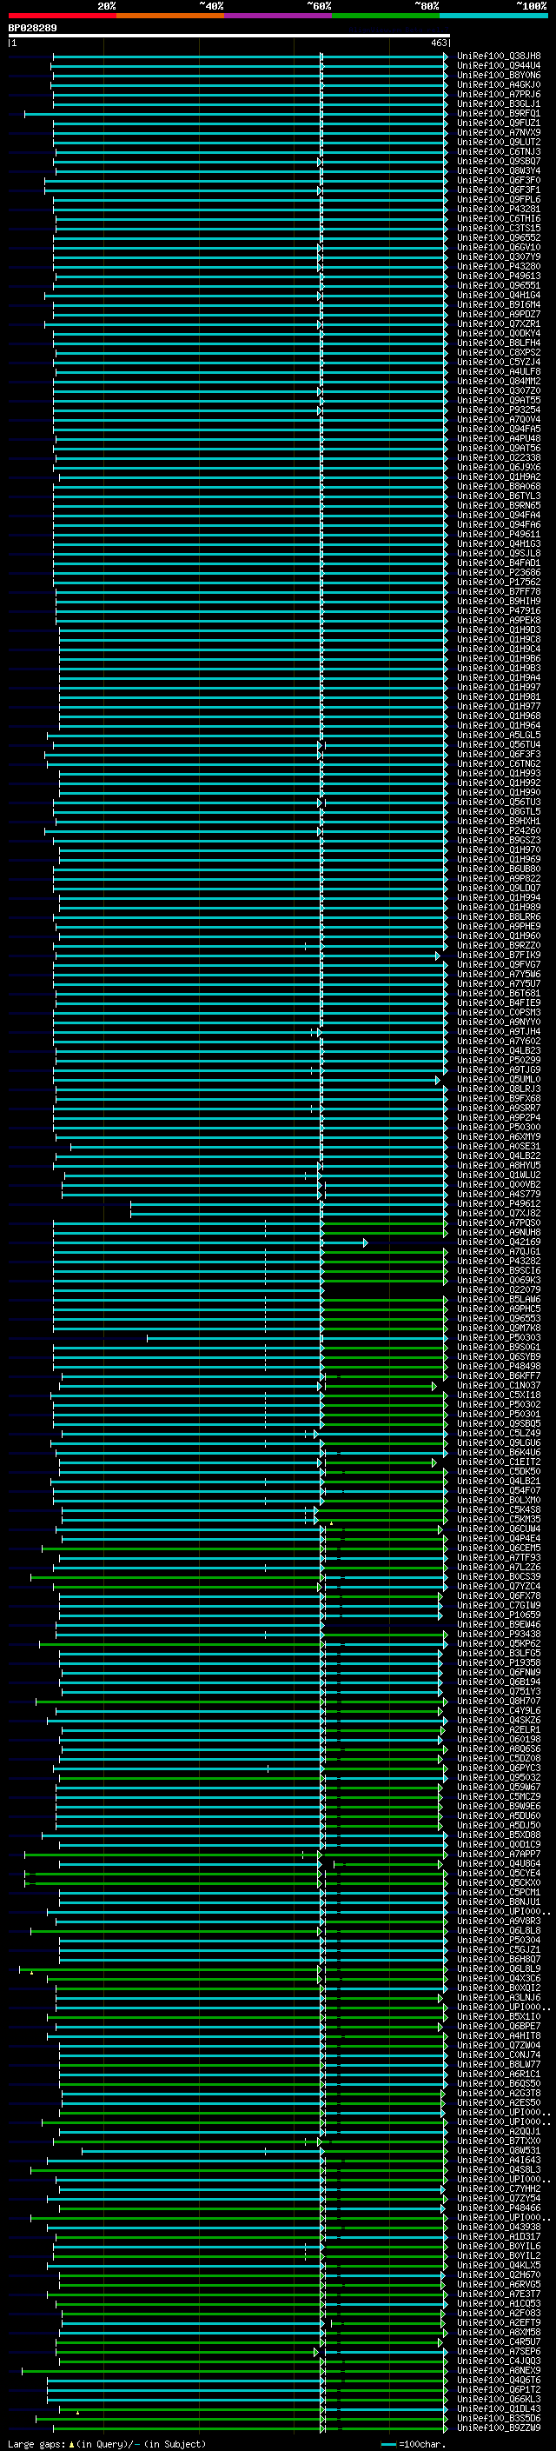Screen dimensions: 556x2451
Task: Select the UniRef100_P93254 label
Action: tap(498, 410)
